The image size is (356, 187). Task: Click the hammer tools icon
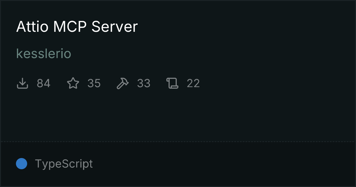123,83
